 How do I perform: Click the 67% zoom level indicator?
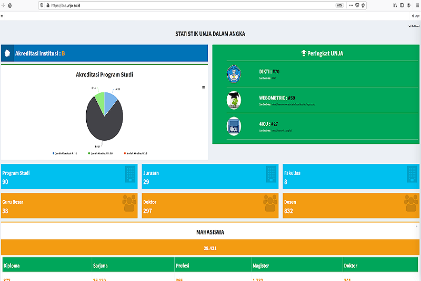[340, 5]
